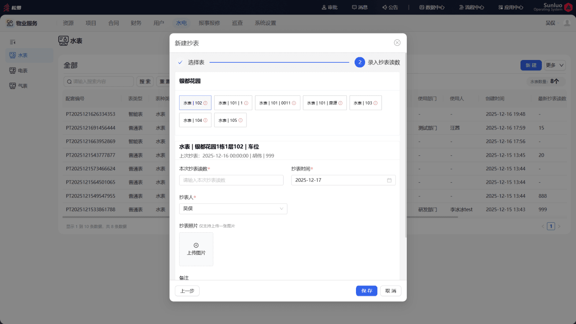The height and width of the screenshot is (324, 576).
Task: Click the upload plus icon for 上传图片
Action: 196,245
